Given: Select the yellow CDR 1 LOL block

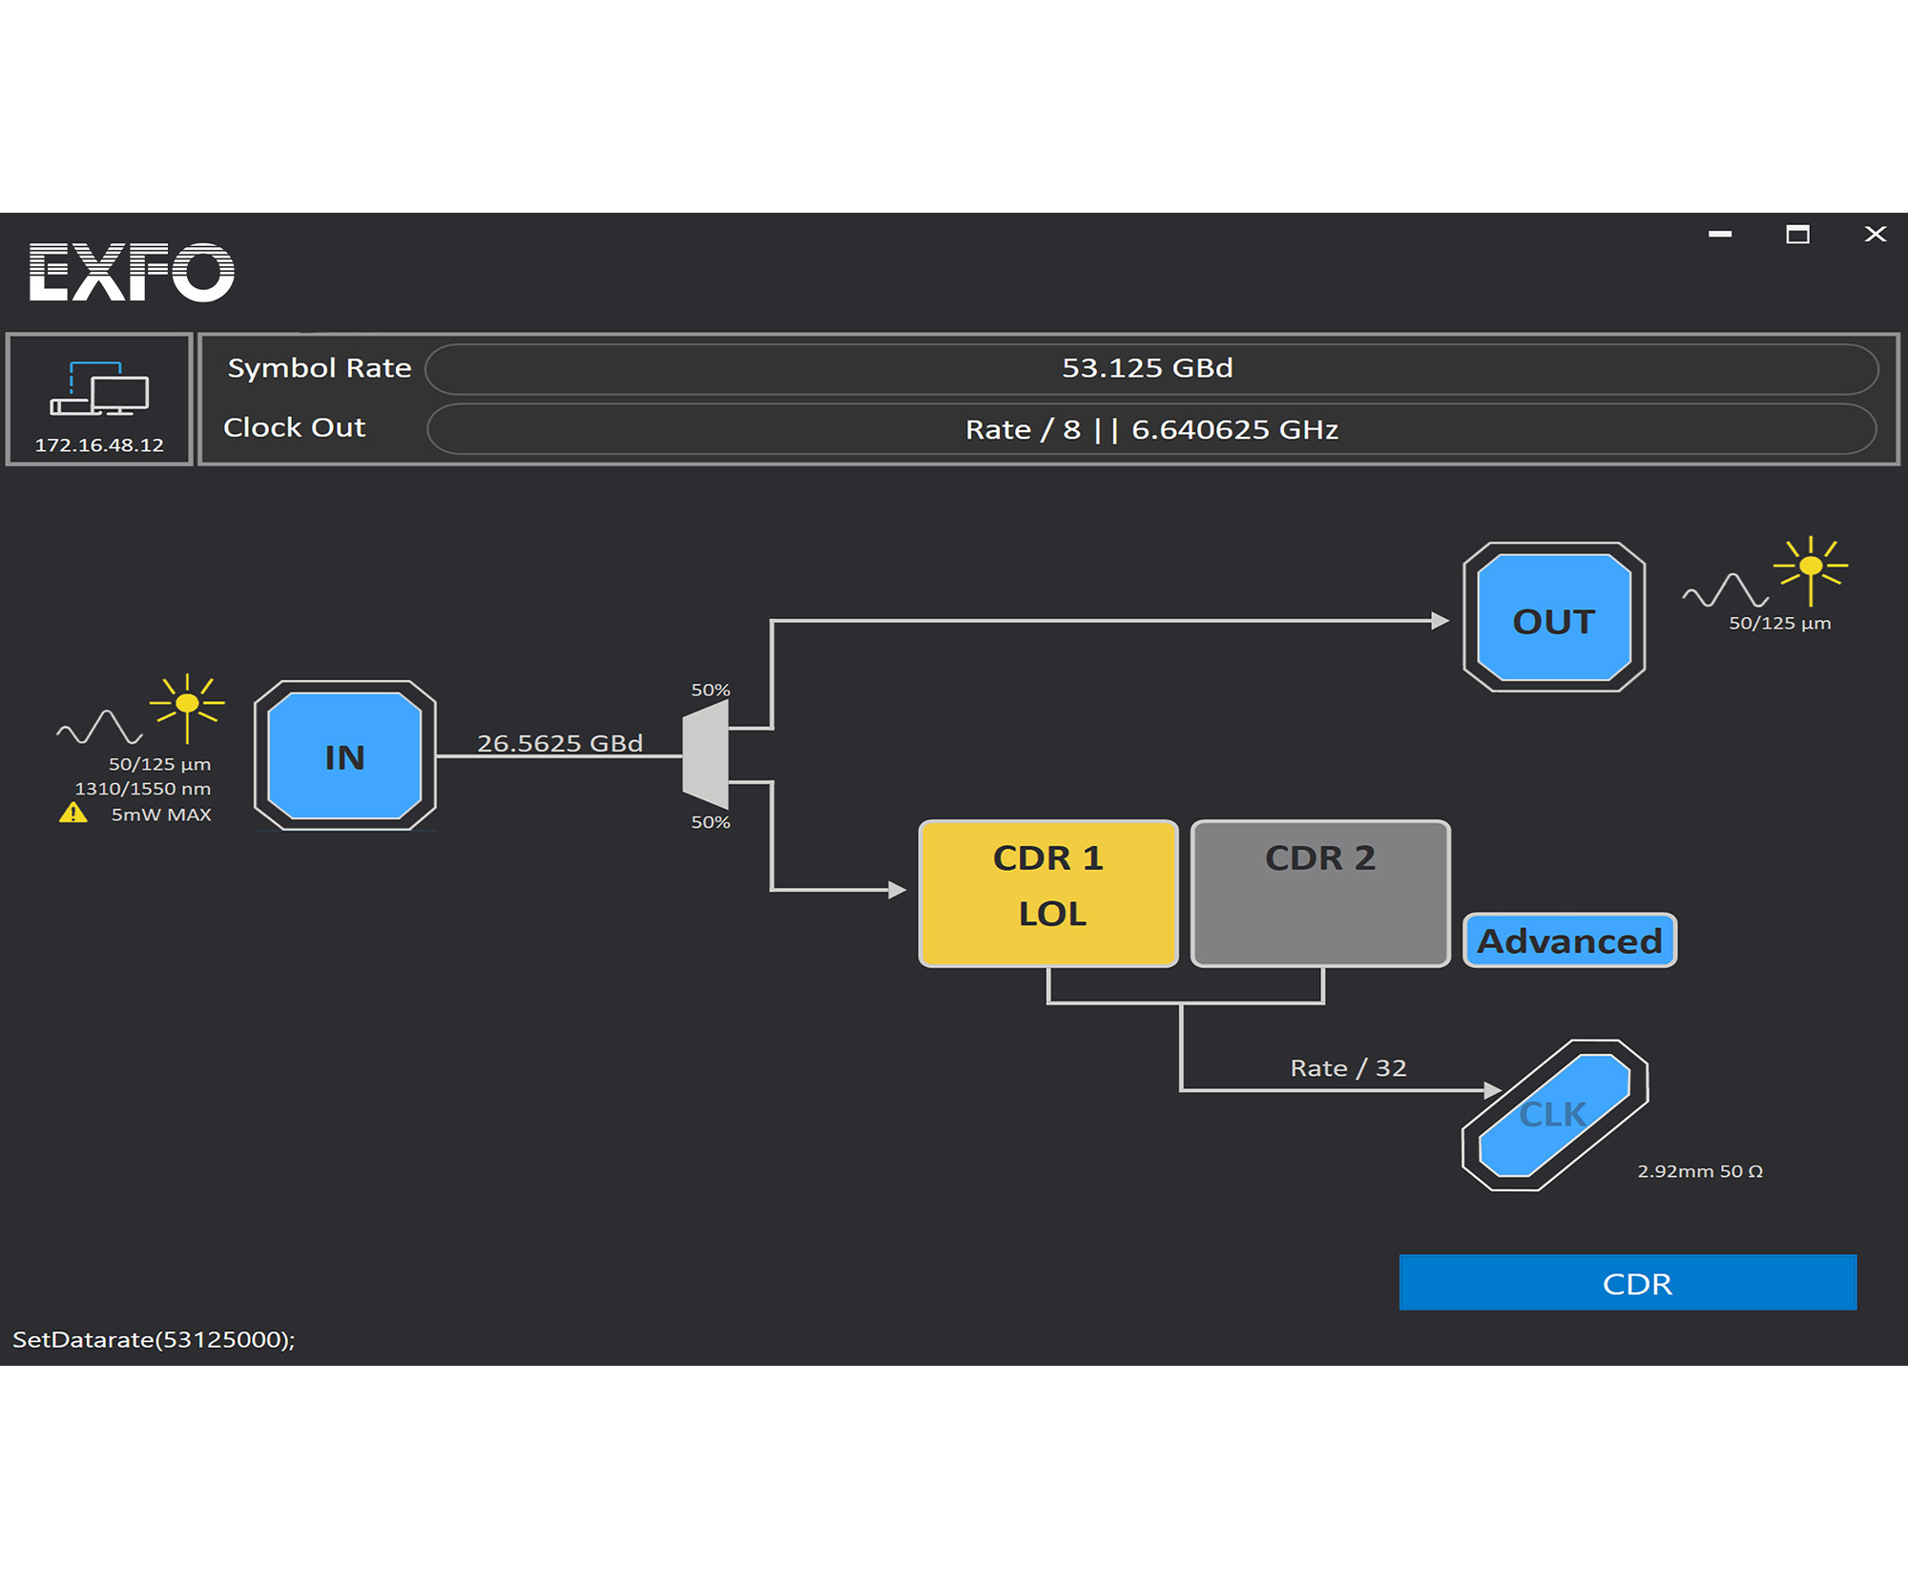Looking at the screenshot, I should [x=1047, y=893].
